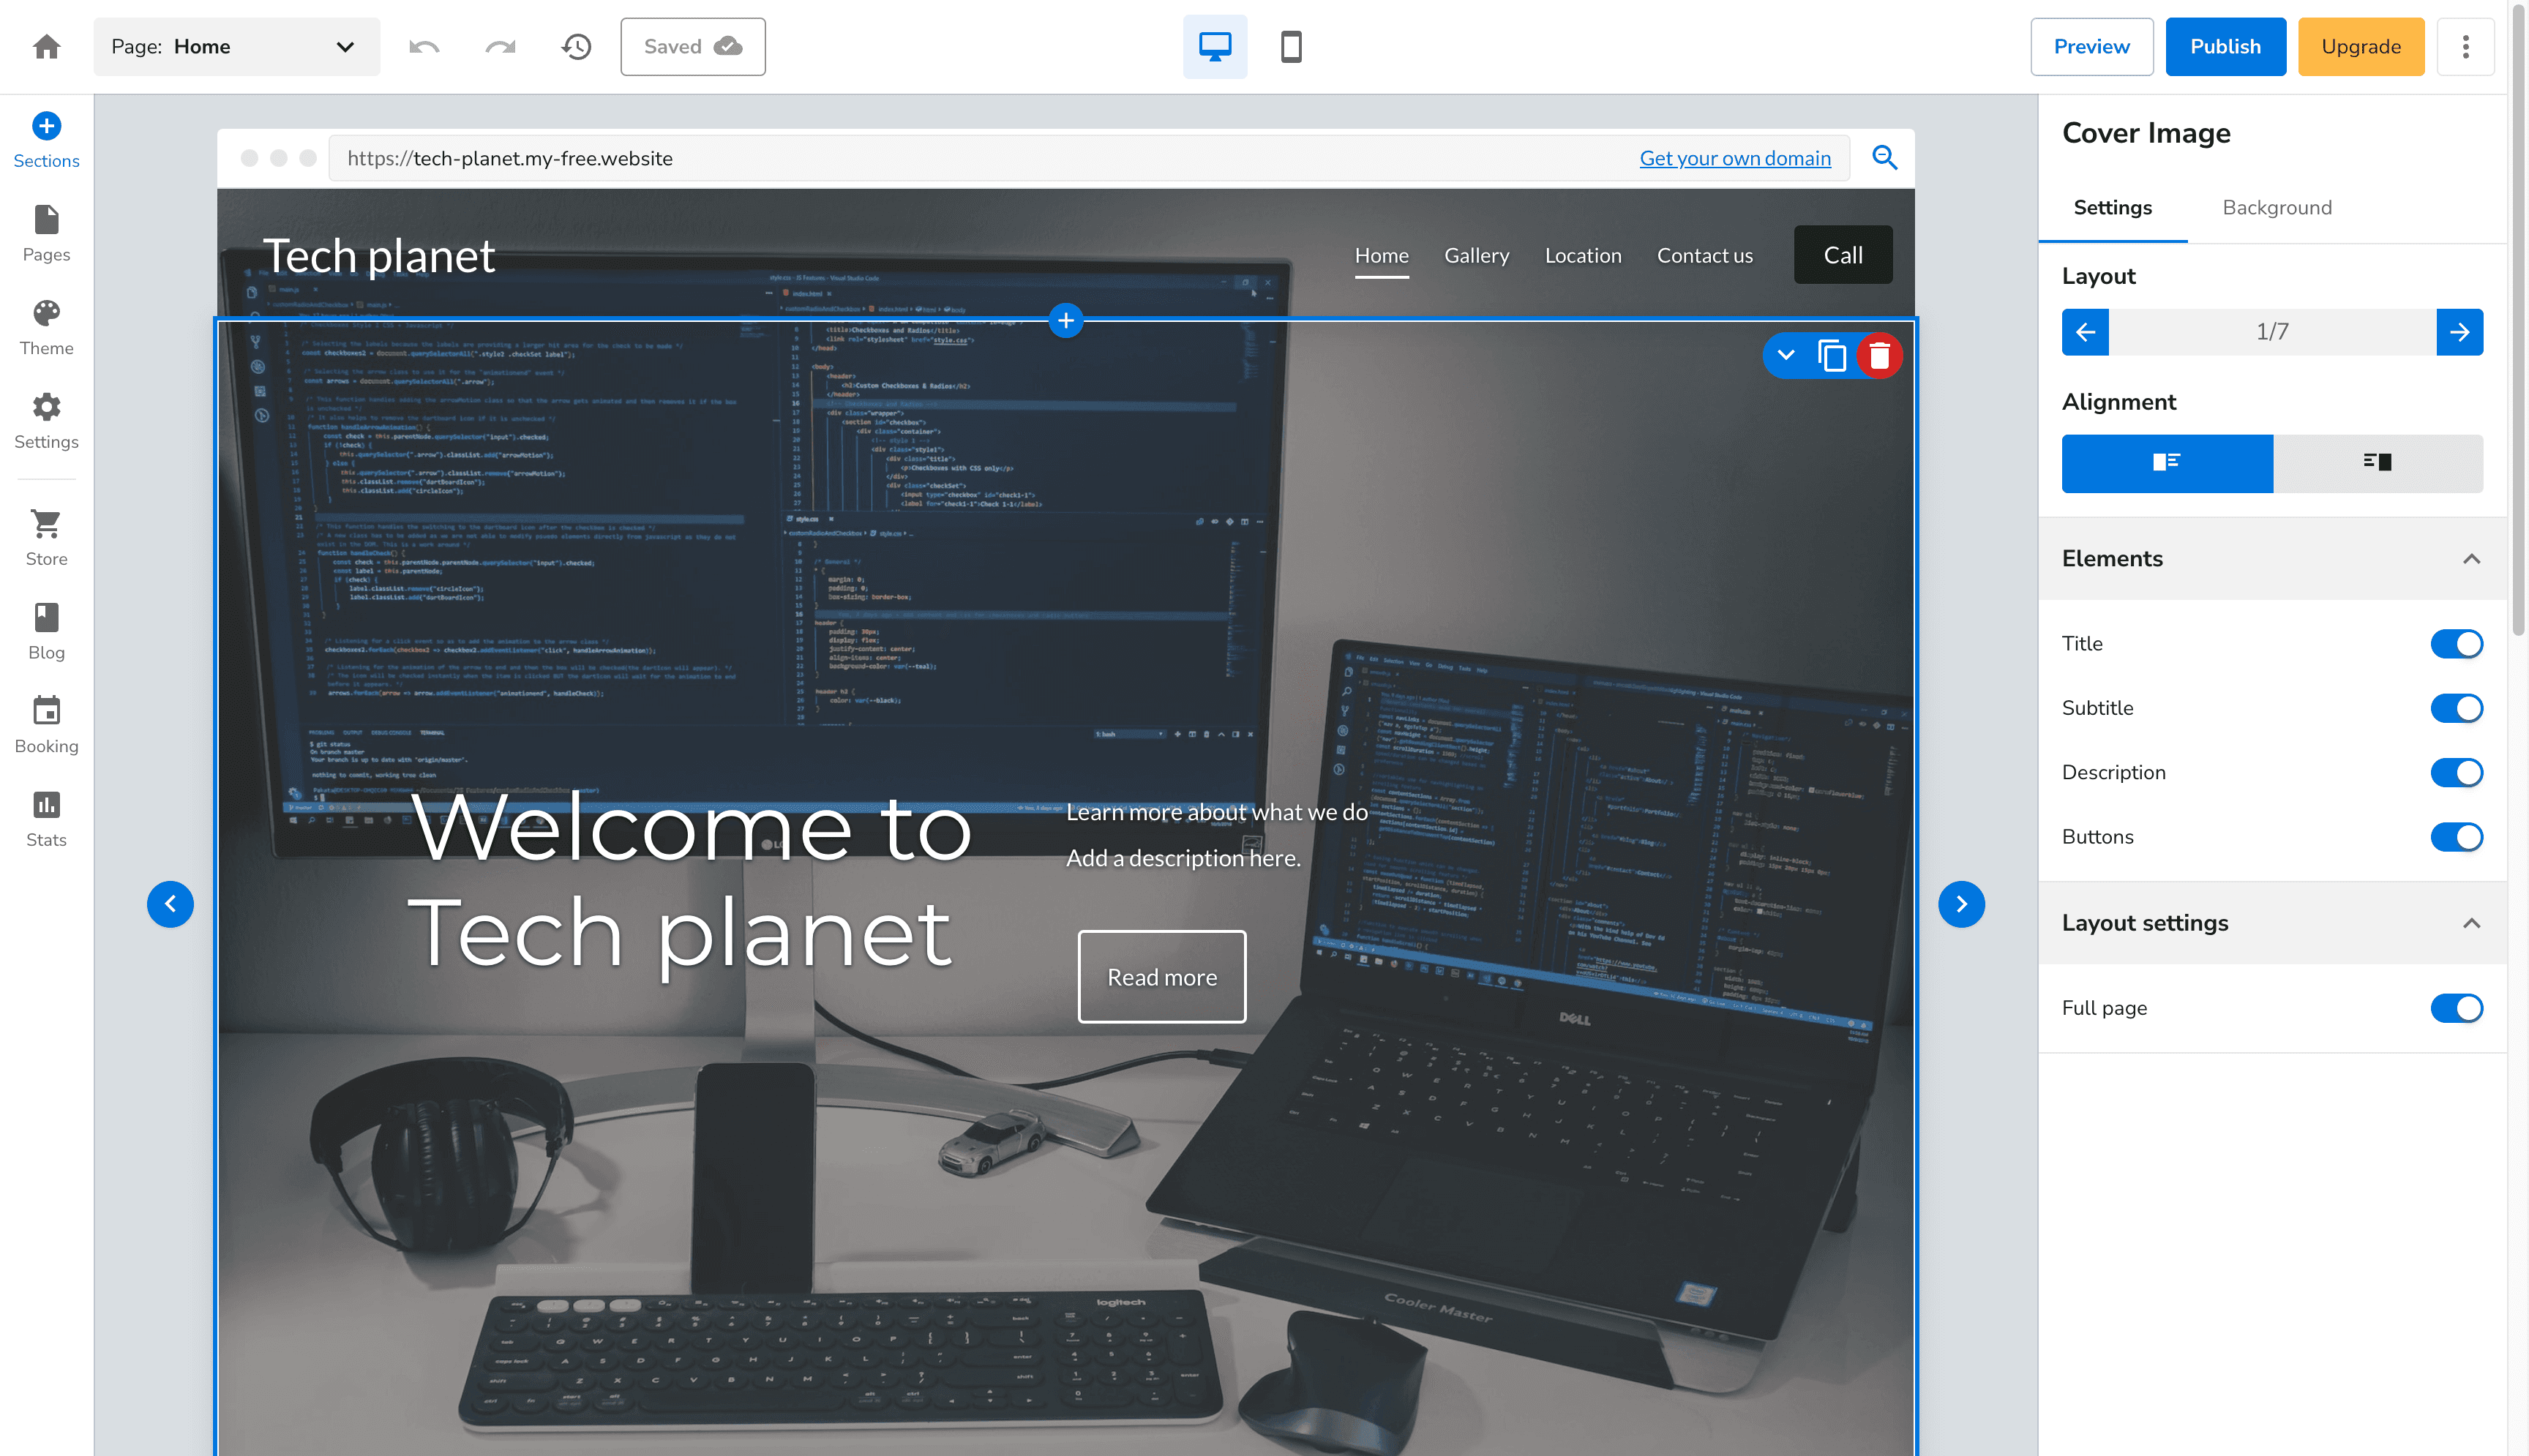Select the 'Add a description here.' text

1183,858
